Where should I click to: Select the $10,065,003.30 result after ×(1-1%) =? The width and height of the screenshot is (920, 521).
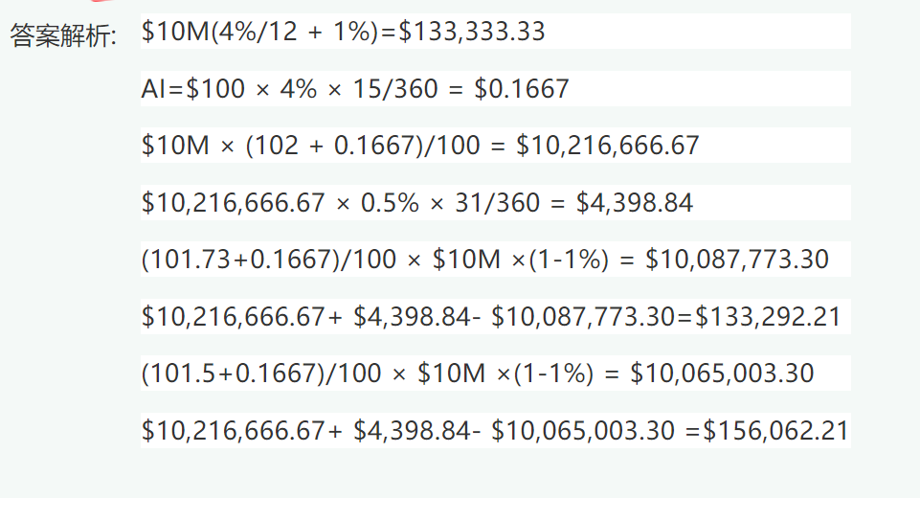pos(722,374)
